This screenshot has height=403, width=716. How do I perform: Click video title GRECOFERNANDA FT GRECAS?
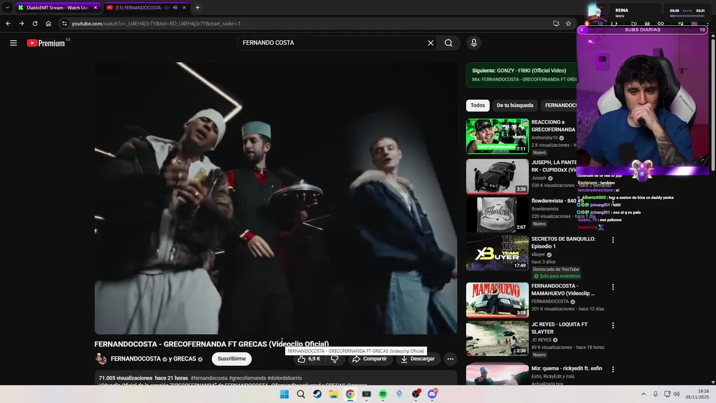pyautogui.click(x=211, y=344)
